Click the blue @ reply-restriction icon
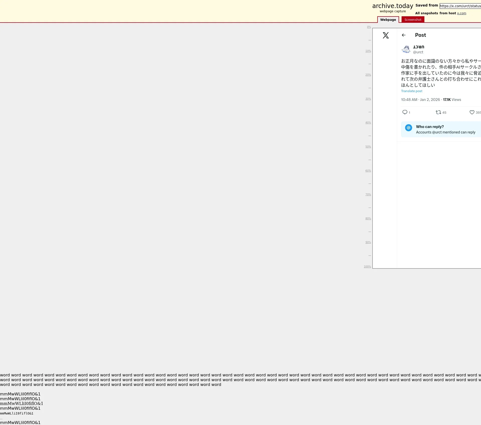 (x=409, y=128)
